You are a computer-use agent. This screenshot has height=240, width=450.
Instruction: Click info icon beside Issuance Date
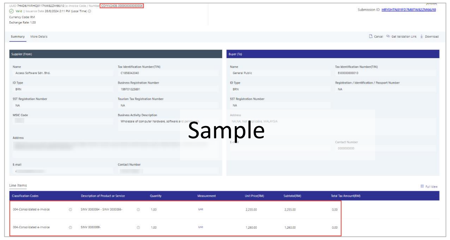tap(90, 11)
